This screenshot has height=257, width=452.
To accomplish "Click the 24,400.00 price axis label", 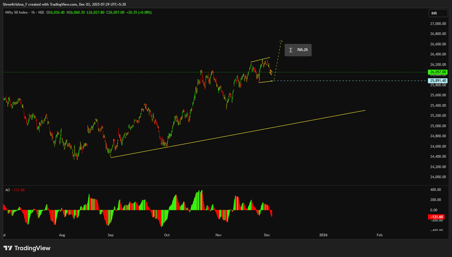I will 438,157.
